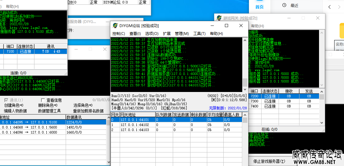344x166 pixels.
Task: Open 帮助(H) menu in 游戏网关 window
Action: point(257,26)
